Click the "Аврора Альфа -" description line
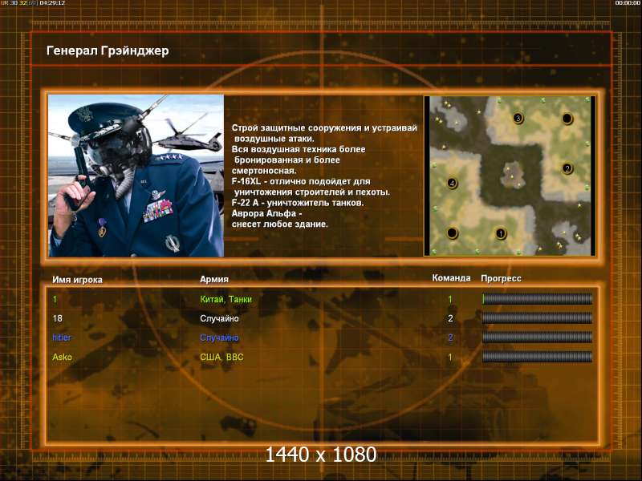This screenshot has width=642, height=481. pyautogui.click(x=267, y=213)
